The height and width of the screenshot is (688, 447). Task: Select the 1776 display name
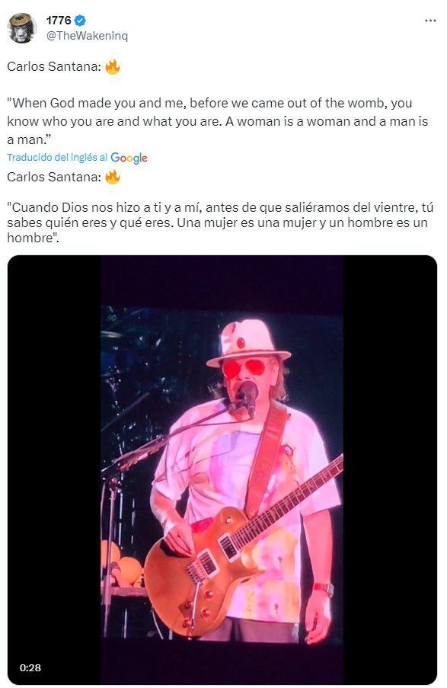59,20
